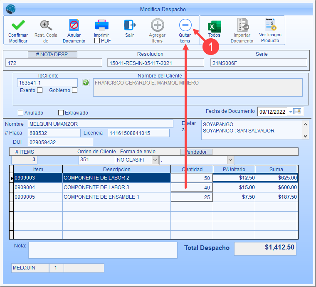This screenshot has width=316, height=287.
Task: Click the Agregar Items plus icon
Action: 158,25
